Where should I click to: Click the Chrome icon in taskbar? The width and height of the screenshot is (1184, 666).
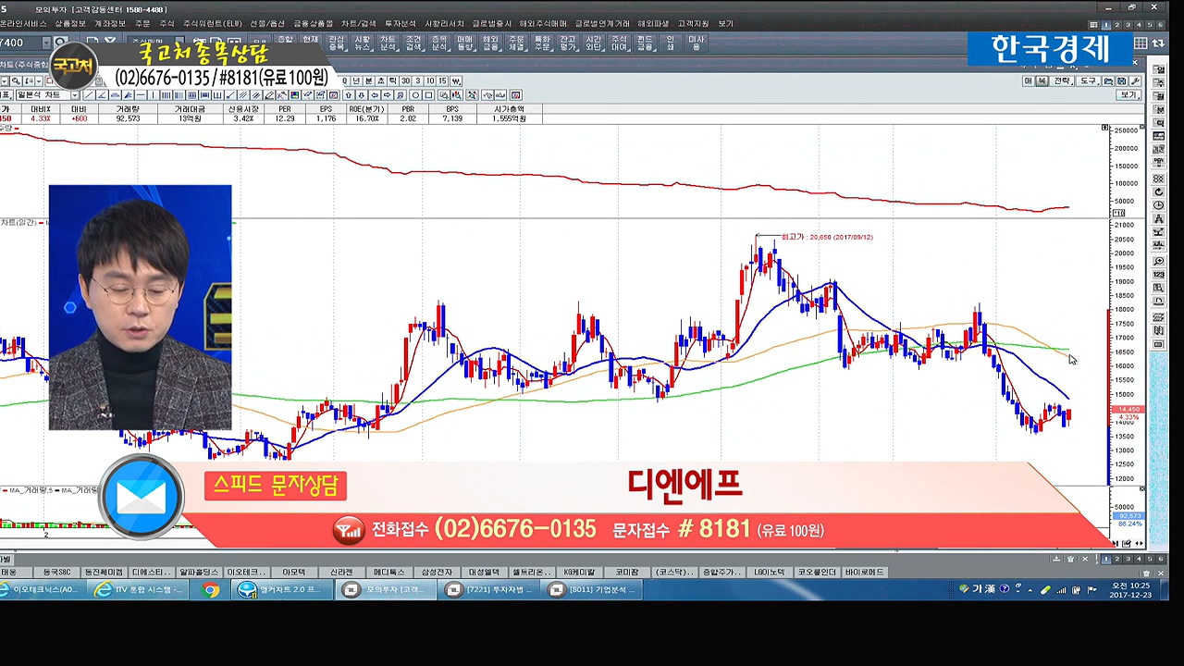point(212,589)
